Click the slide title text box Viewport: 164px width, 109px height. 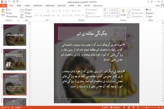tap(92, 34)
